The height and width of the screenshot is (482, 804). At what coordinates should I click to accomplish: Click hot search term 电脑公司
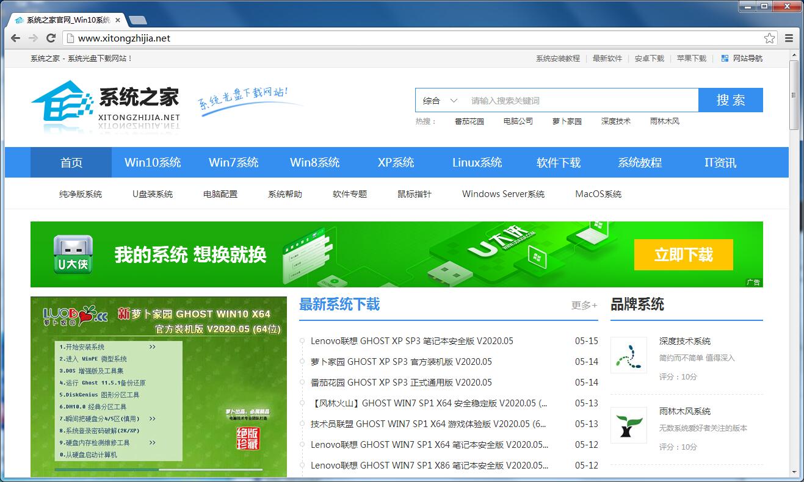[x=518, y=121]
